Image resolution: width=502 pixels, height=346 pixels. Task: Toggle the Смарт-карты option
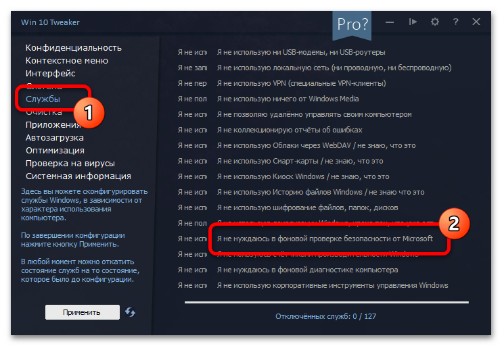[x=300, y=161]
